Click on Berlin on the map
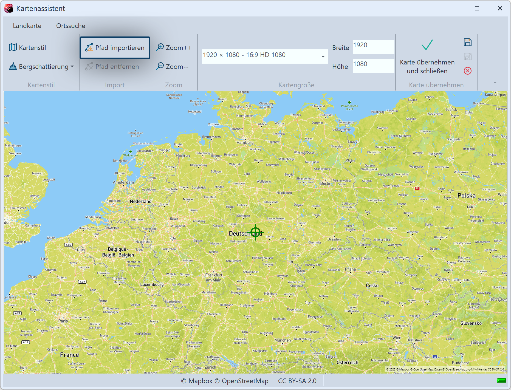Screen dimensions: 511x390 coord(326,183)
